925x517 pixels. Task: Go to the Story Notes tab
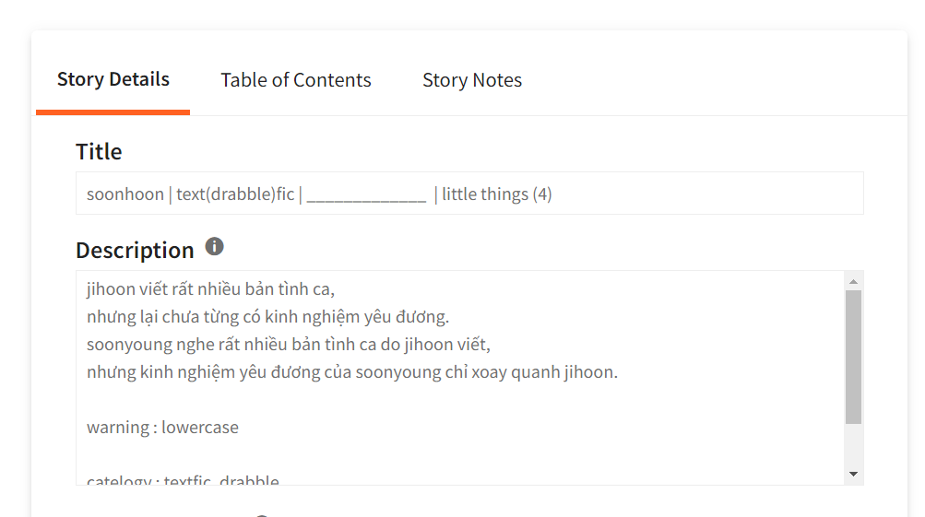(x=472, y=80)
